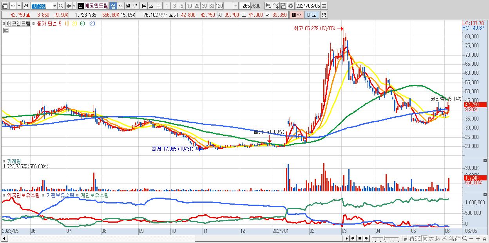The height and width of the screenshot is (243, 489).
Task: Click the 매수 buy button
Action: click(297, 15)
